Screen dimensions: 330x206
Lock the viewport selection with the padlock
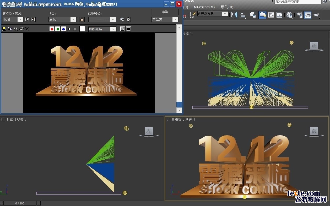point(82,19)
